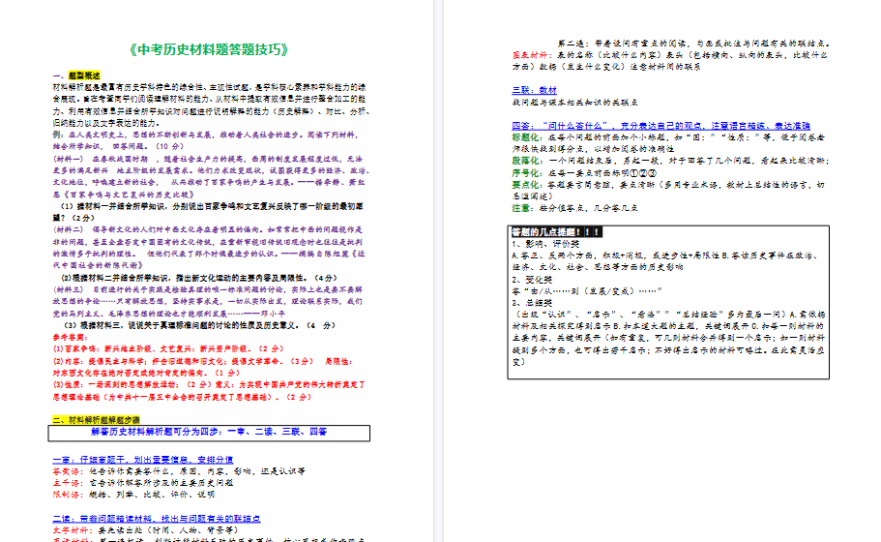This screenshot has width=881, height=542.
Task: Click the red label 主干语:
Action: 68,483
